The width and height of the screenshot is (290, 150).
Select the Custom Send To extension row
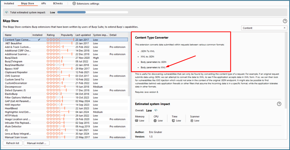click(x=65, y=79)
